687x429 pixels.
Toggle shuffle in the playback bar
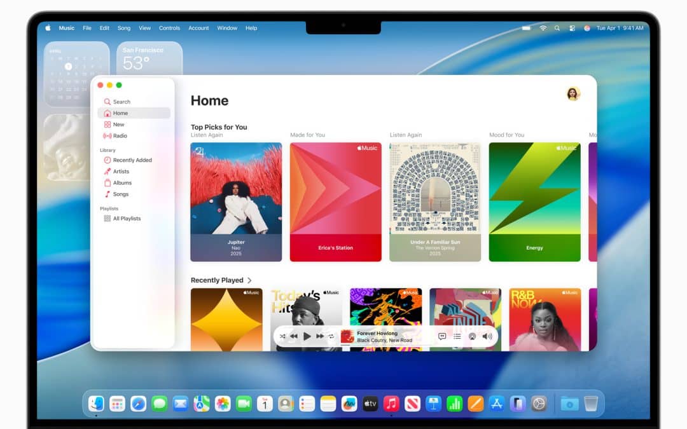pyautogui.click(x=282, y=336)
